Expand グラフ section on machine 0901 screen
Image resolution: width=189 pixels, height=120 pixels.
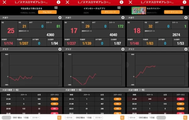(x=60, y=49)
